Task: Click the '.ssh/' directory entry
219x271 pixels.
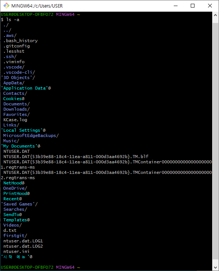Action: tap(10, 56)
